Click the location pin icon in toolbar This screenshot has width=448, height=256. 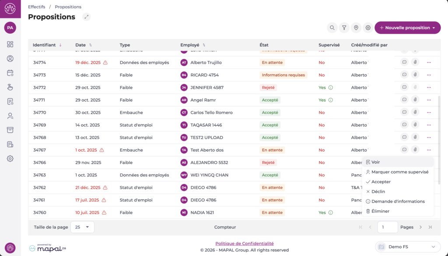click(356, 28)
